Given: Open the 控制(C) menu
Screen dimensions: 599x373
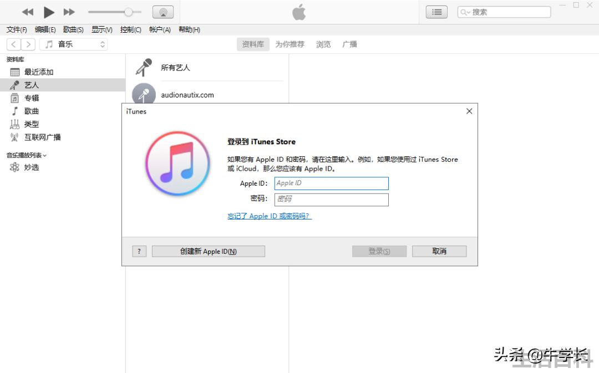Looking at the screenshot, I should coord(131,30).
